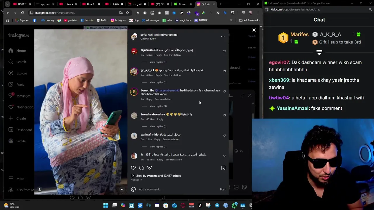Open the linkedin bookmark
This screenshot has width=374, height=210.
pyautogui.click(x=87, y=20)
